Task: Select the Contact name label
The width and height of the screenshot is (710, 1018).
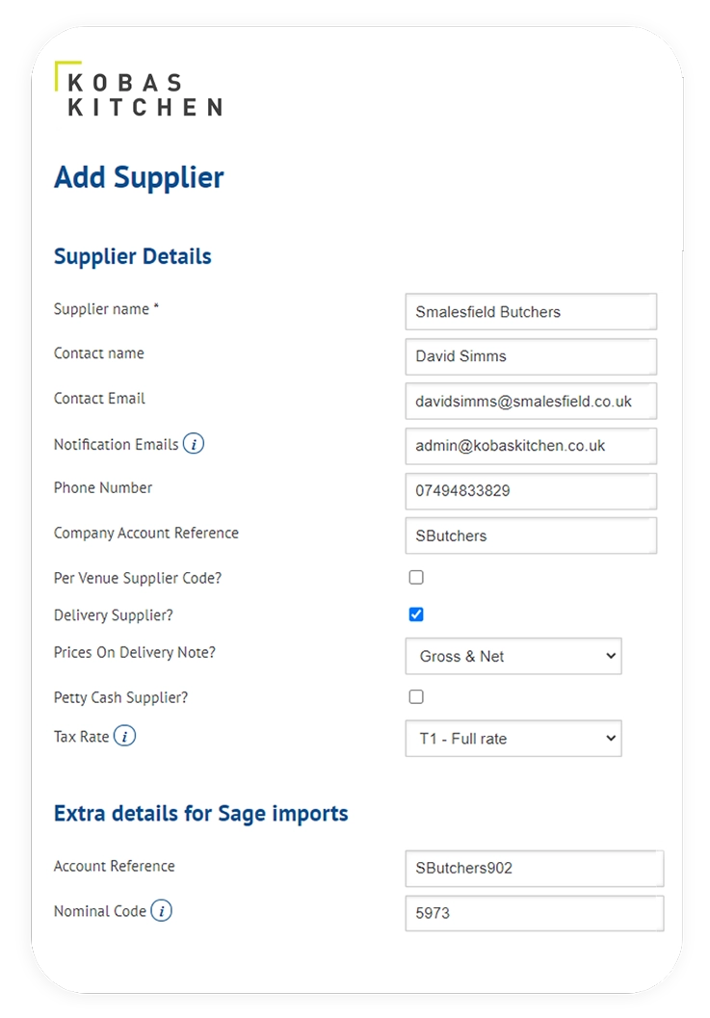Action: [98, 353]
